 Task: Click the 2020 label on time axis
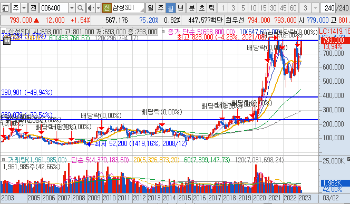pos(260,198)
